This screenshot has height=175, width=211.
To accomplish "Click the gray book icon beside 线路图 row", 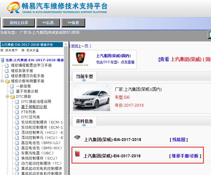I will coord(77,137).
